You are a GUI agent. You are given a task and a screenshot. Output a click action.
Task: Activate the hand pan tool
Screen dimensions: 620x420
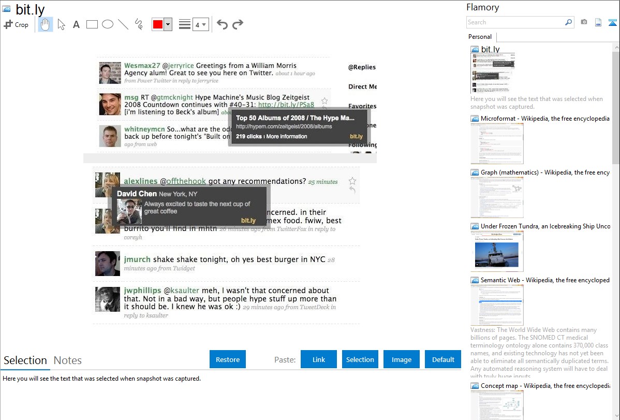[46, 24]
